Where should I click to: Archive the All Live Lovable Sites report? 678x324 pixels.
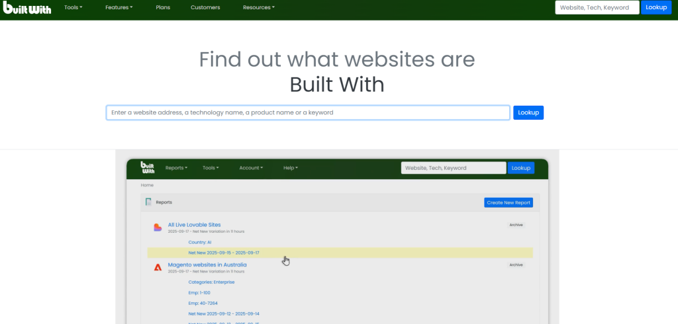(x=516, y=225)
